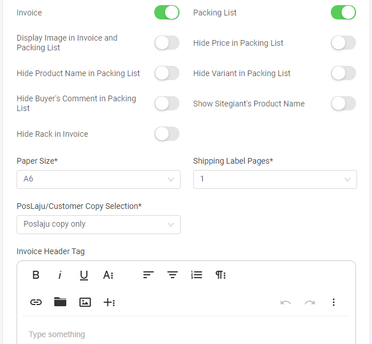
Task: Turn off the Invoice toggle
Action: coord(167,13)
